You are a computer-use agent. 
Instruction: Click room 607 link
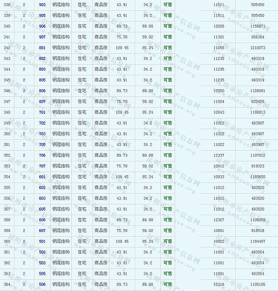click(42, 231)
